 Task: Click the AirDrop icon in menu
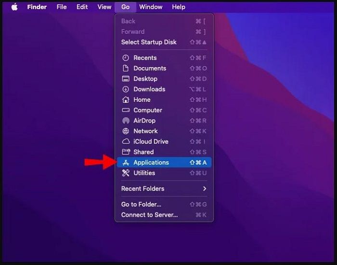(126, 121)
